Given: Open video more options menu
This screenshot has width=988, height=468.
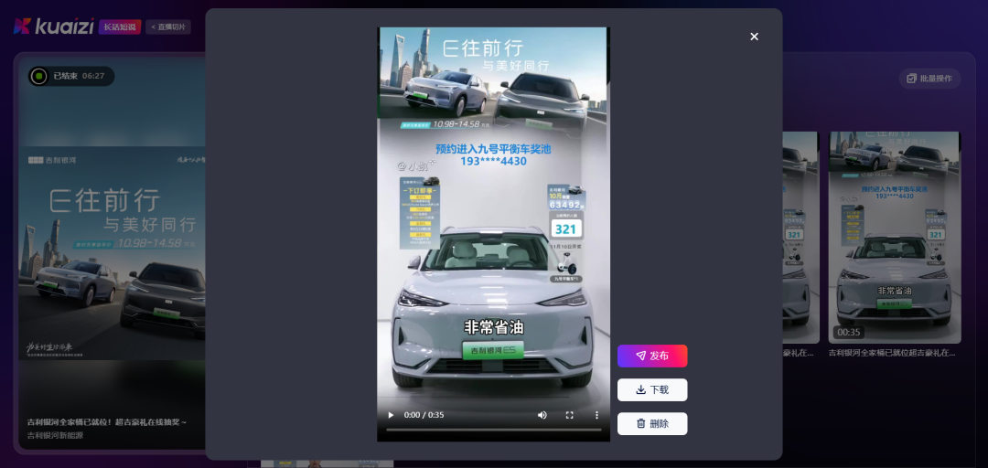Looking at the screenshot, I should [x=596, y=415].
